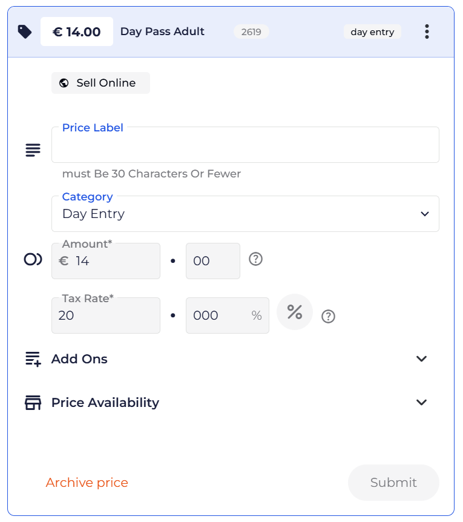463x522 pixels.
Task: Open the help icon next to Amount
Action: pos(256,259)
